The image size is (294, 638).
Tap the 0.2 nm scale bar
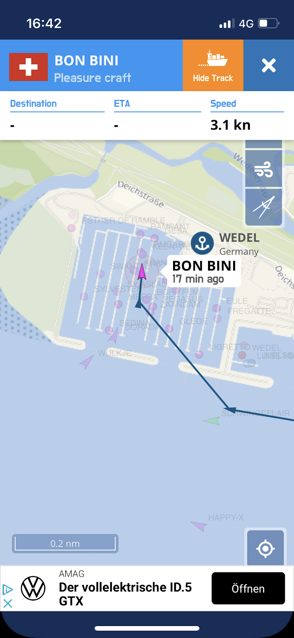coord(65,543)
